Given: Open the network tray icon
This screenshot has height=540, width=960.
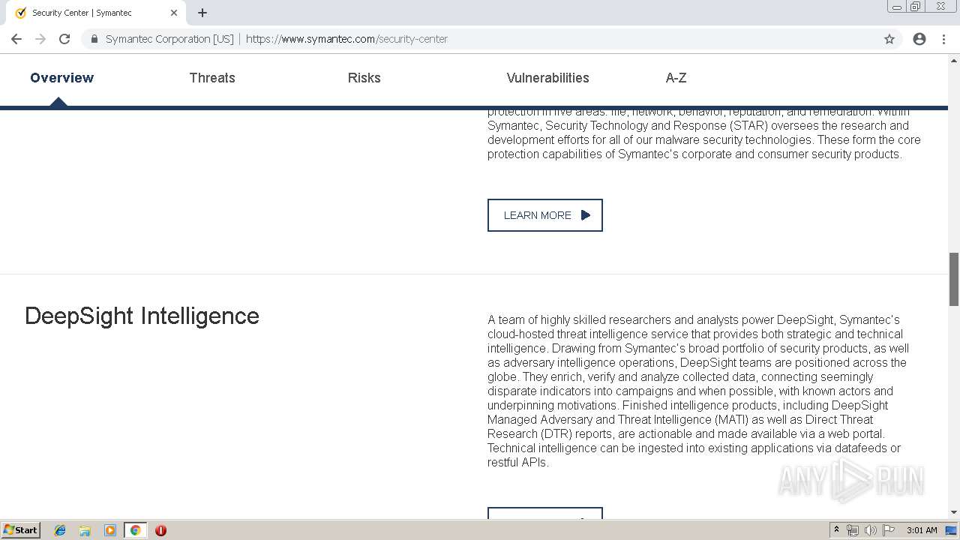Looking at the screenshot, I should coord(853,530).
